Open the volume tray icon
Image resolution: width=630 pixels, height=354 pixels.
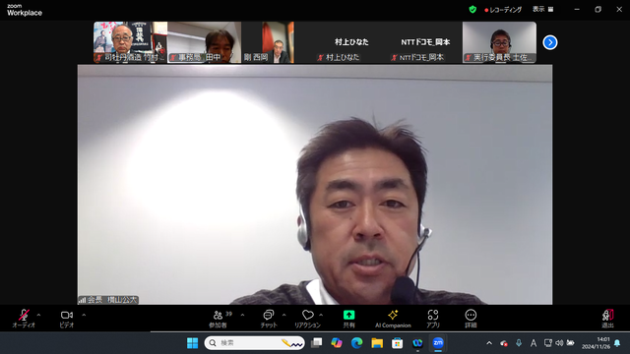click(559, 343)
